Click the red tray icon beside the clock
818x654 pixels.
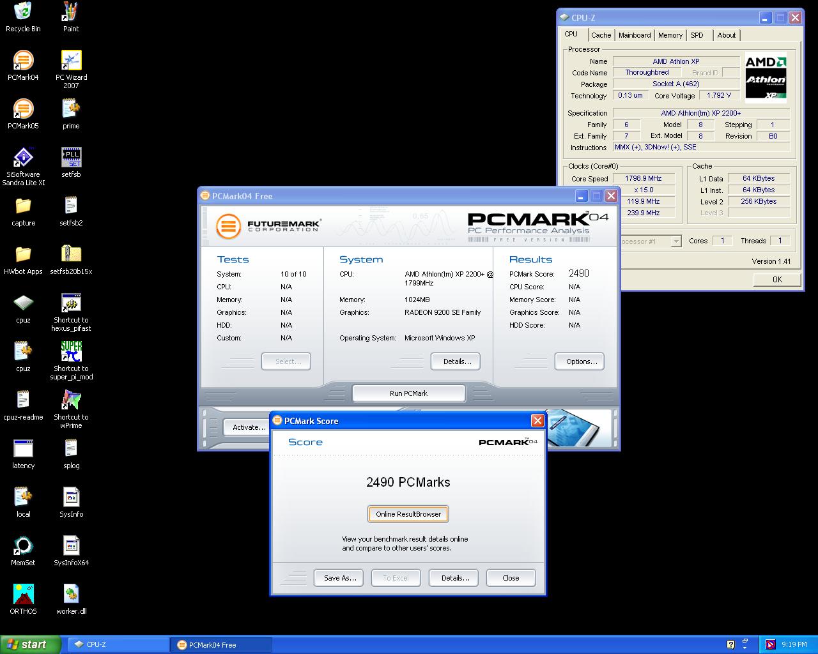coord(770,645)
